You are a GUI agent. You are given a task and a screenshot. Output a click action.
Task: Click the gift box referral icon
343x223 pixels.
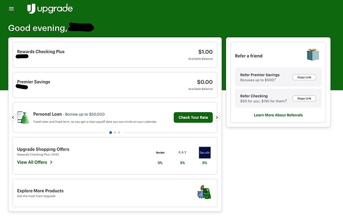[x=313, y=55]
